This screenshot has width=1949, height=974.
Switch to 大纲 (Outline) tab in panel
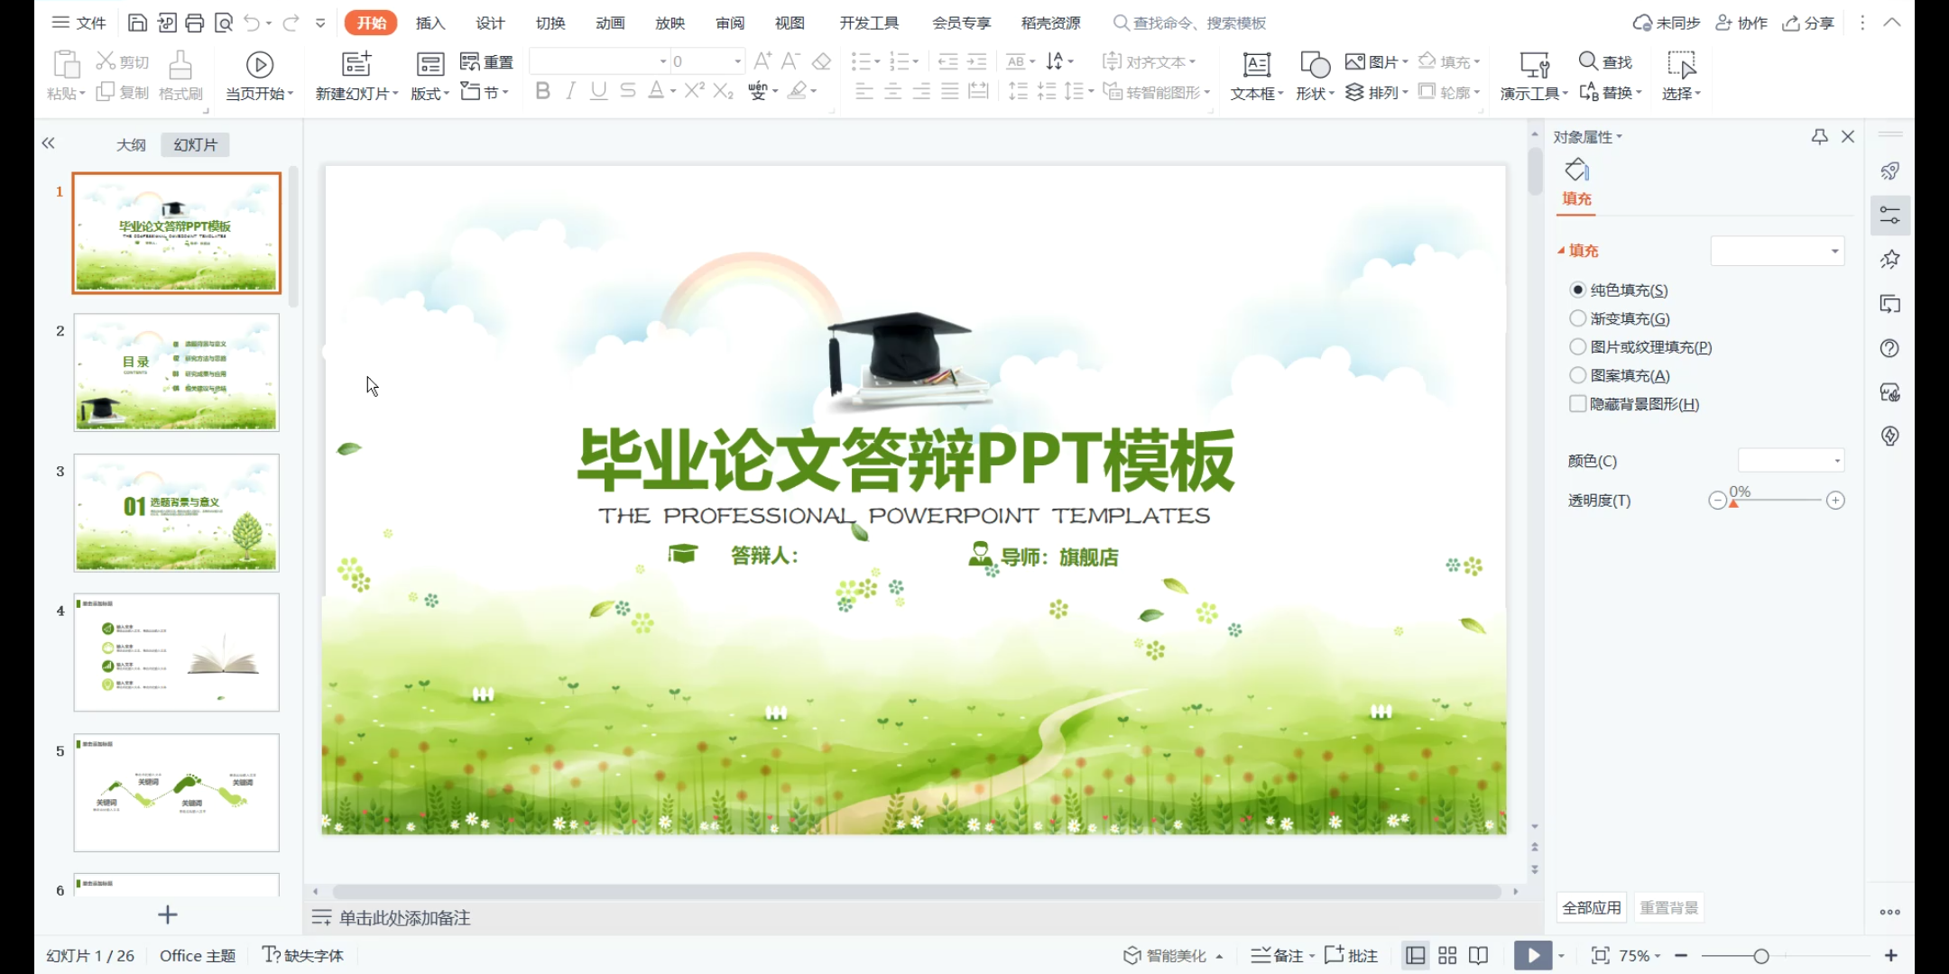(x=131, y=144)
